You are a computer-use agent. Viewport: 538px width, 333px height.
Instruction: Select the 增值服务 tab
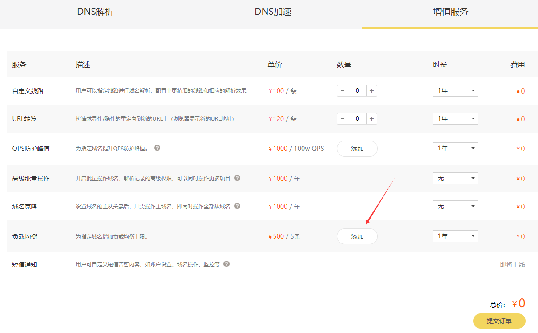[x=450, y=12]
